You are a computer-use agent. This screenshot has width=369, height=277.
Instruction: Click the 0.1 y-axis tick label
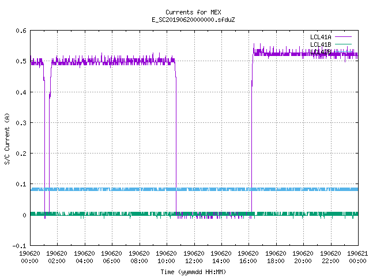point(21,184)
